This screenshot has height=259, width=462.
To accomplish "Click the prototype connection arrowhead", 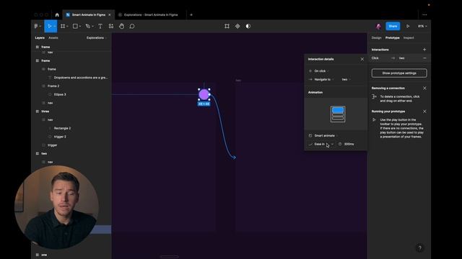I will (x=234, y=158).
